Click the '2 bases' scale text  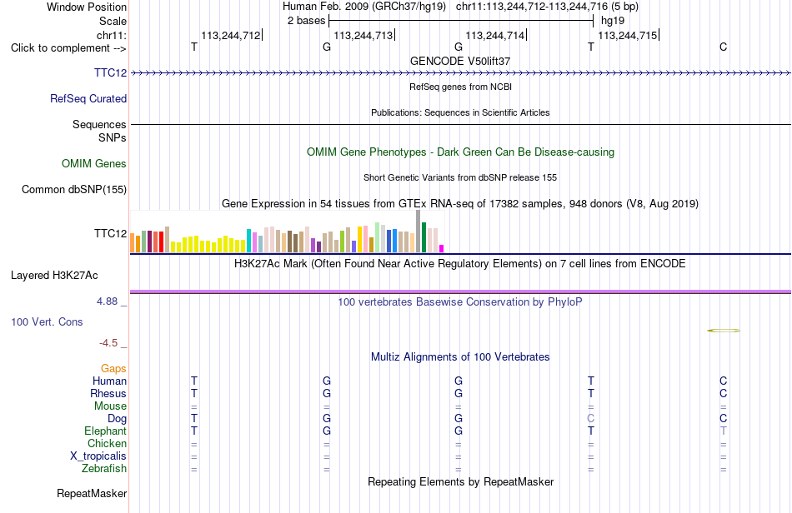click(x=306, y=21)
